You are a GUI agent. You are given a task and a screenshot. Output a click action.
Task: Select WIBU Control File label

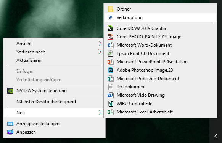coord(135,104)
